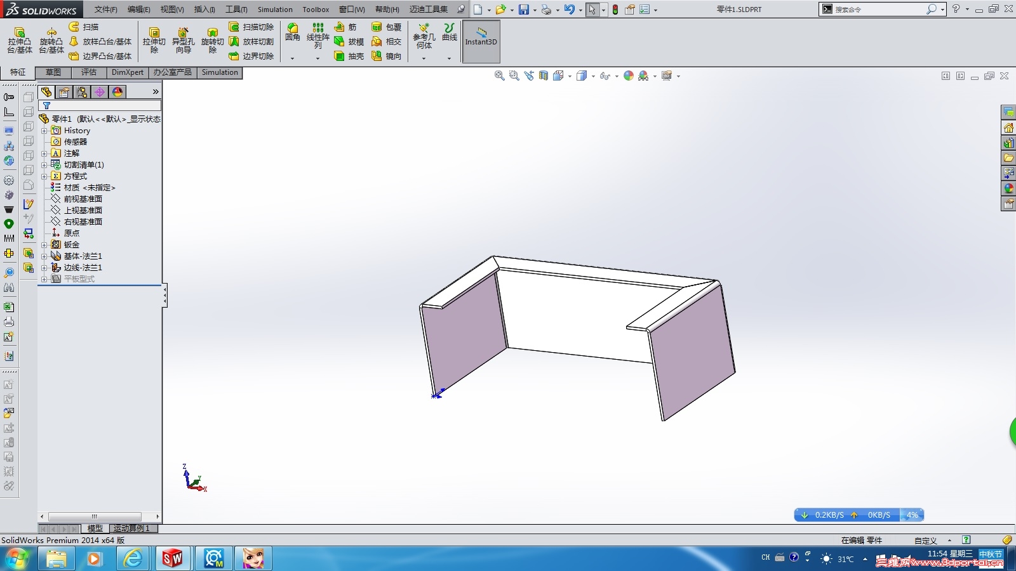Open the 工具(T) menu

[x=236, y=10]
